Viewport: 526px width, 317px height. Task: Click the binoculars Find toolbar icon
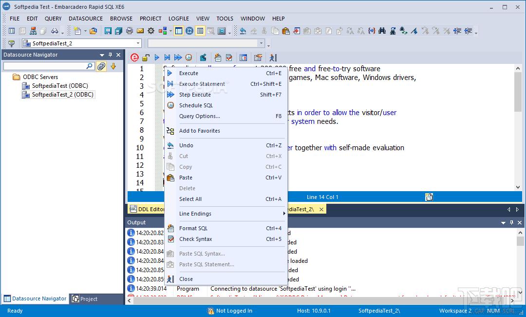(382, 31)
